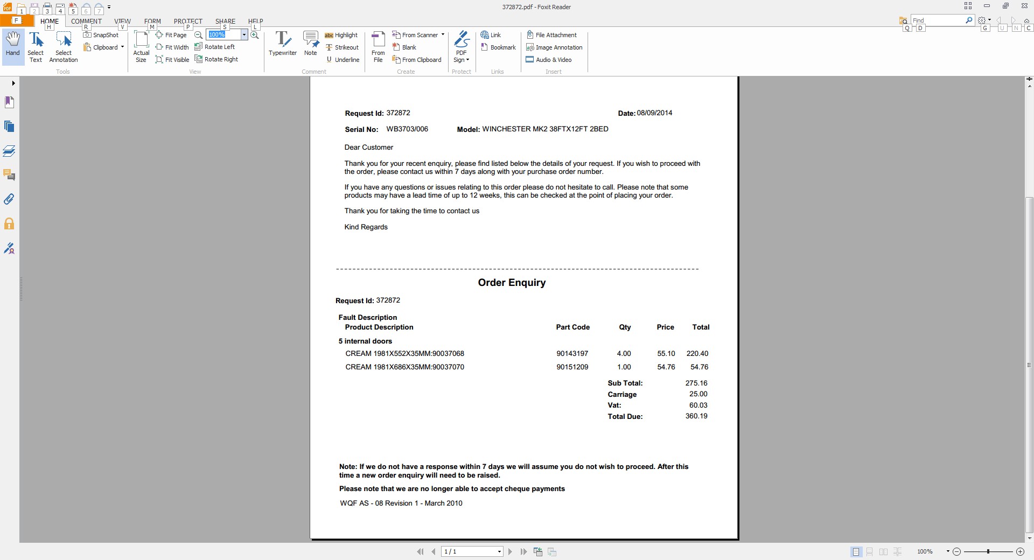Open the Bookmarks panel in the sidebar
The height and width of the screenshot is (560, 1034).
(x=9, y=102)
